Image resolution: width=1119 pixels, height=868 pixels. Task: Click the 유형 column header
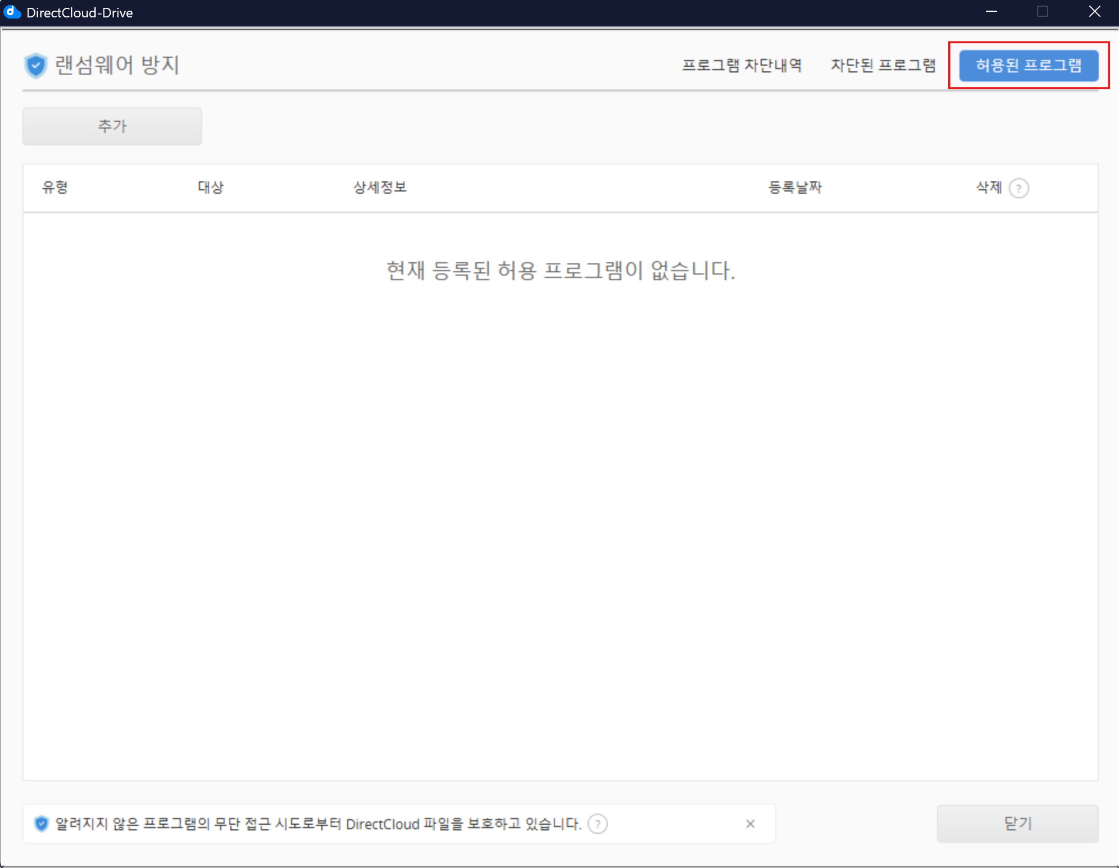pyautogui.click(x=55, y=188)
